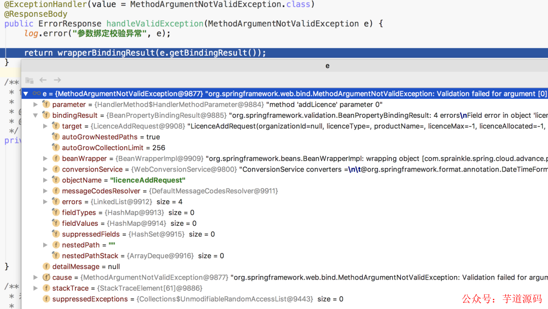548x309 pixels.
Task: Expand the nestedPath node
Action: pyautogui.click(x=46, y=245)
